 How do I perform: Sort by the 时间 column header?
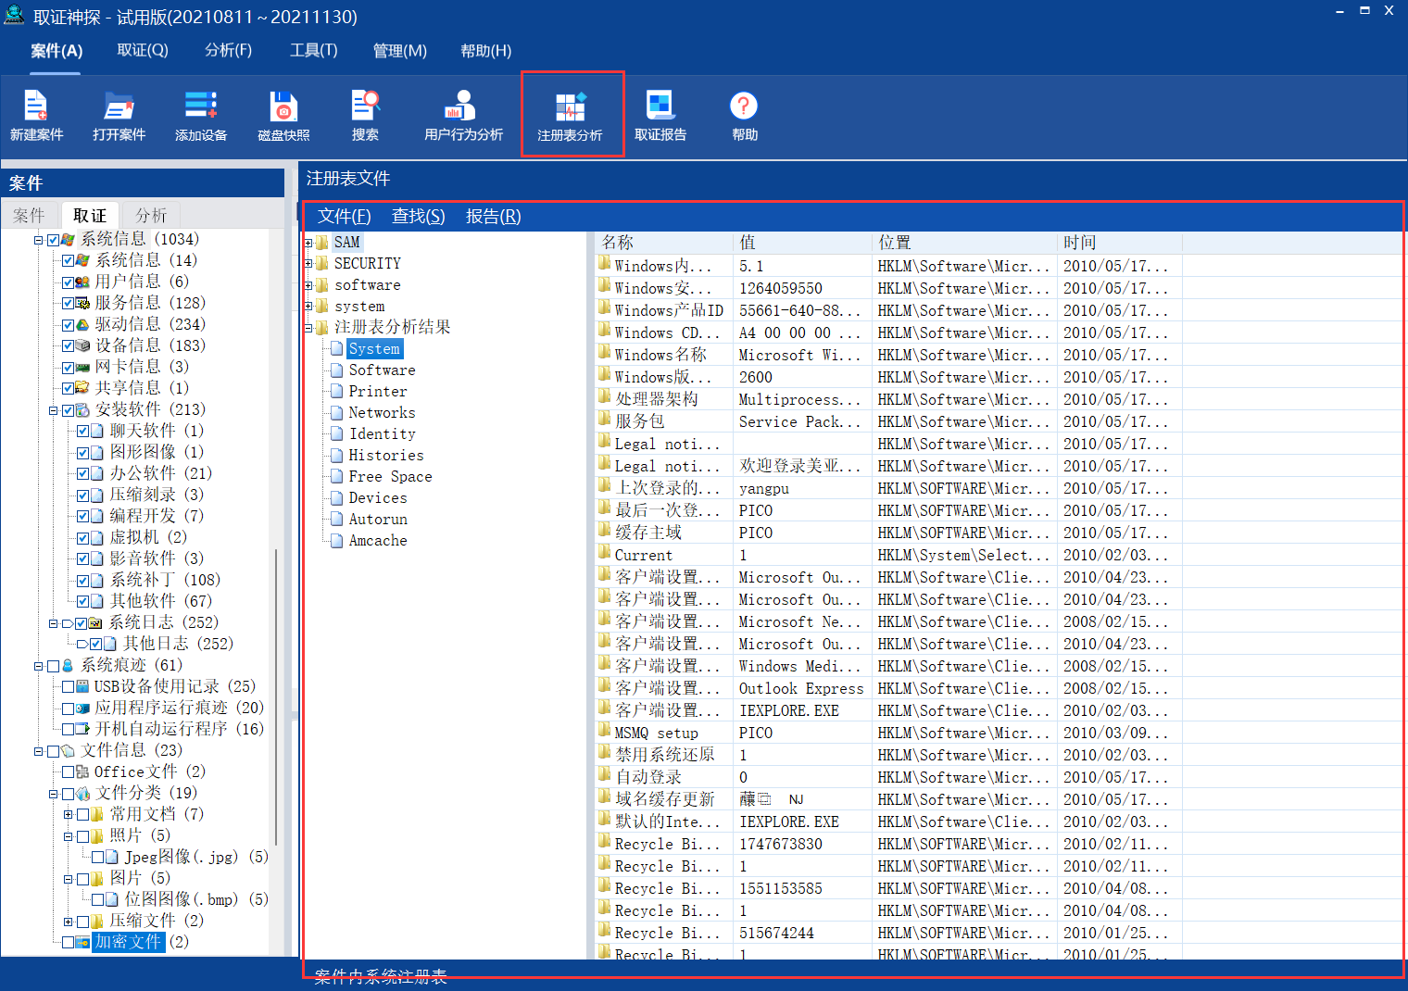pos(1120,243)
